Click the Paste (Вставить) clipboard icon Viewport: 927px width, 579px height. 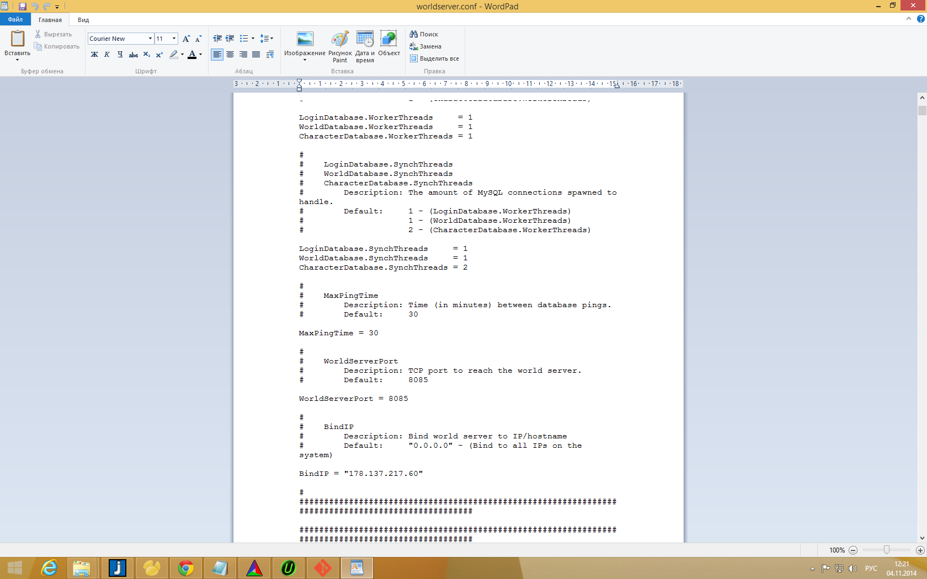[x=18, y=40]
